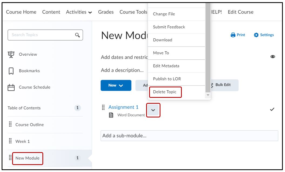Choose Move To in the context menu
Screen dimensions: 285x172
point(161,53)
